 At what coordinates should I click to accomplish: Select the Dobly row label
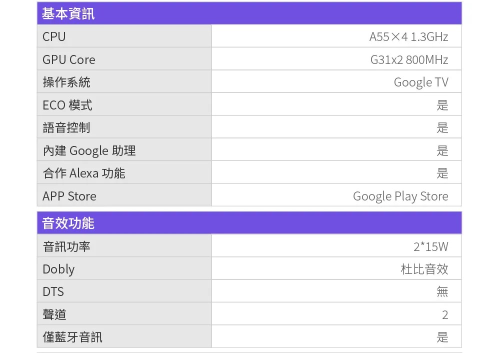tap(58, 269)
